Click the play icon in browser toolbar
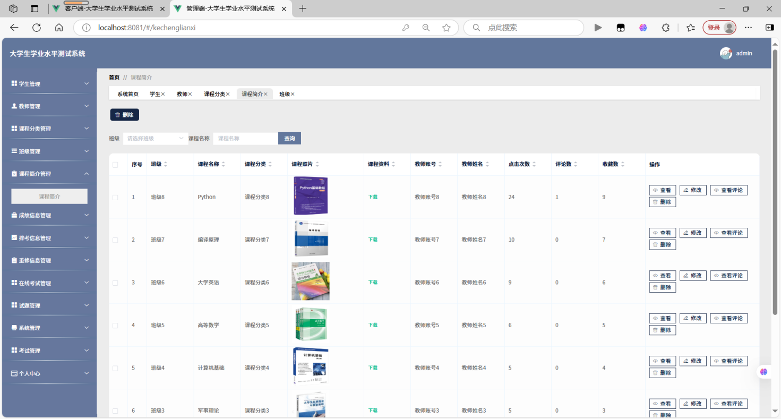Image resolution: width=781 pixels, height=419 pixels. coord(598,28)
